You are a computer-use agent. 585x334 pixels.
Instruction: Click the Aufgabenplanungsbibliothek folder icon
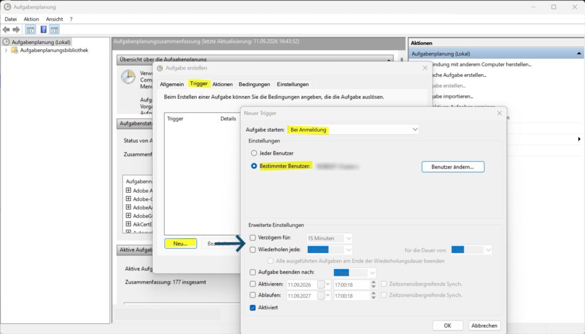pyautogui.click(x=14, y=50)
